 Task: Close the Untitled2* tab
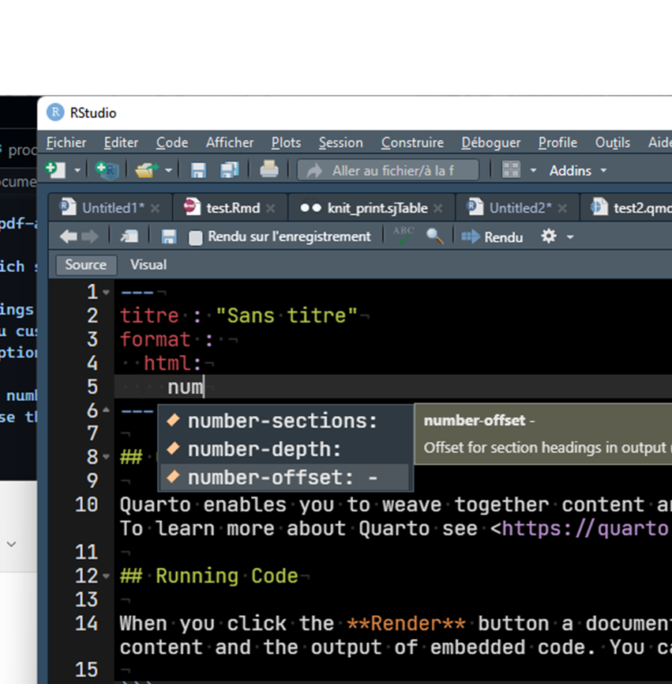561,209
